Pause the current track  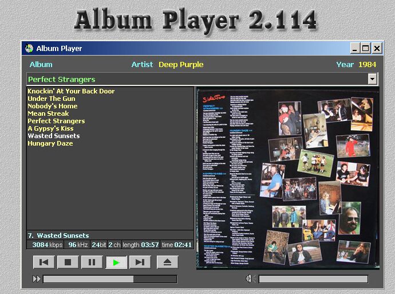pos(92,262)
